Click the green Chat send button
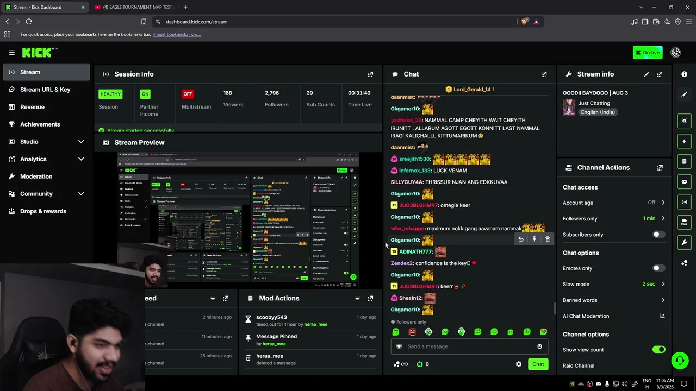 538,364
